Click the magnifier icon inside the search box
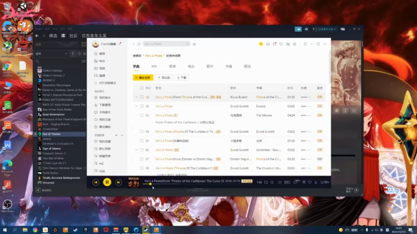Image resolution: width=417 pixels, height=234 pixels. click(x=188, y=44)
